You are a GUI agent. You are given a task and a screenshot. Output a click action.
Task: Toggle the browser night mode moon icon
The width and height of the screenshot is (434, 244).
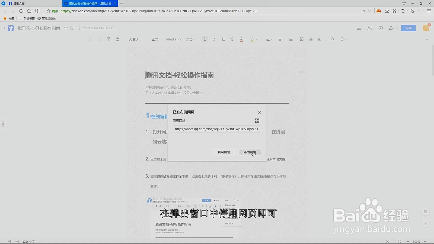413,11
